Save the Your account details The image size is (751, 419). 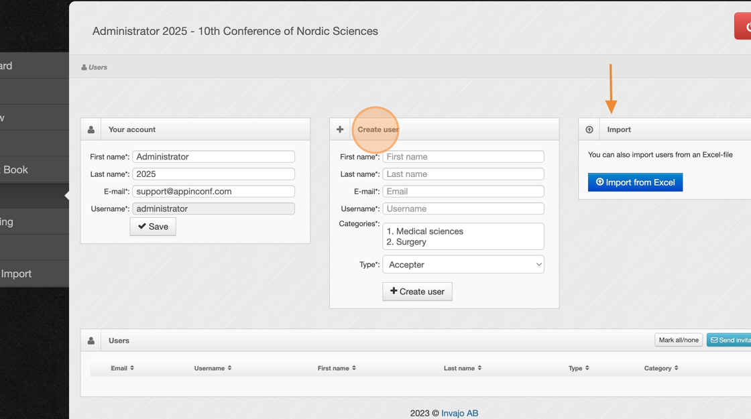[x=153, y=227]
